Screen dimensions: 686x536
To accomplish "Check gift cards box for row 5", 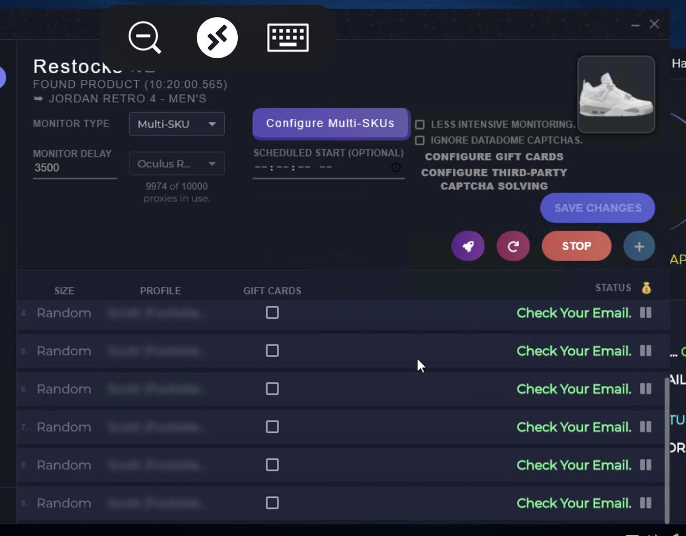I will (272, 351).
